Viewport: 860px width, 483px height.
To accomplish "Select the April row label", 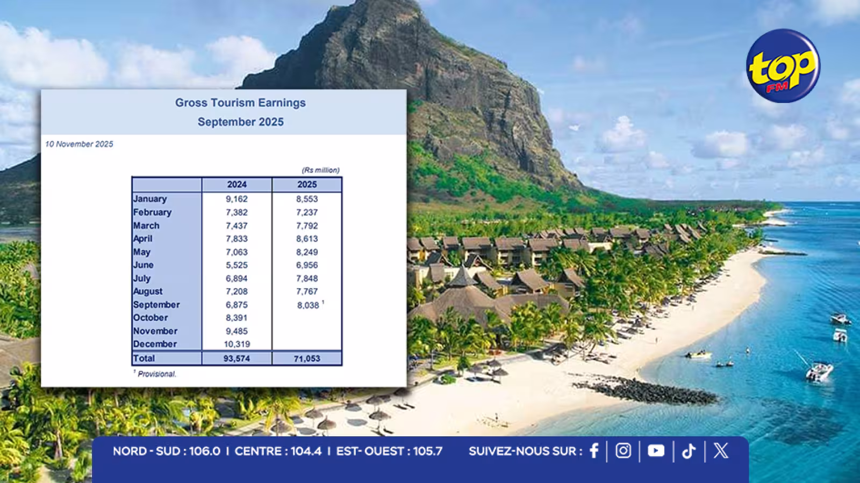I will pos(142,238).
